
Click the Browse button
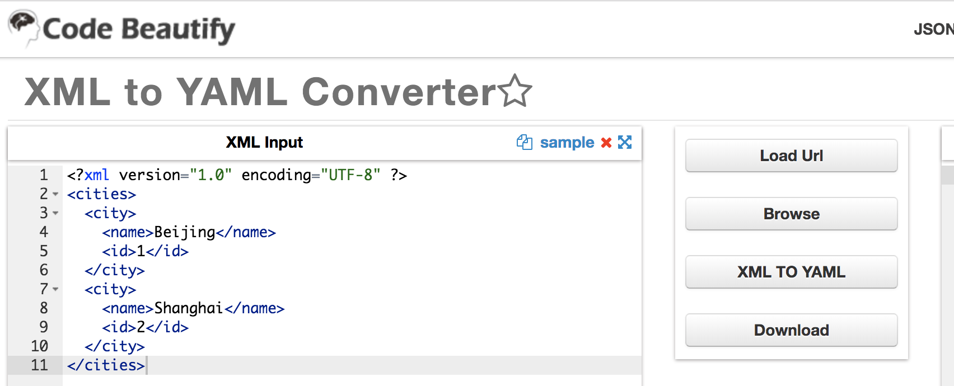pyautogui.click(x=791, y=214)
